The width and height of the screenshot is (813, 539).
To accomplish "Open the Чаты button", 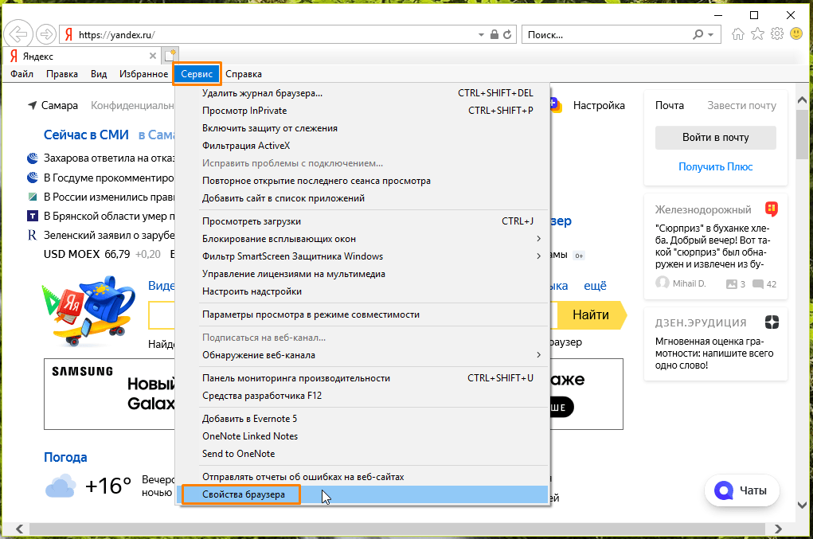I will 742,490.
